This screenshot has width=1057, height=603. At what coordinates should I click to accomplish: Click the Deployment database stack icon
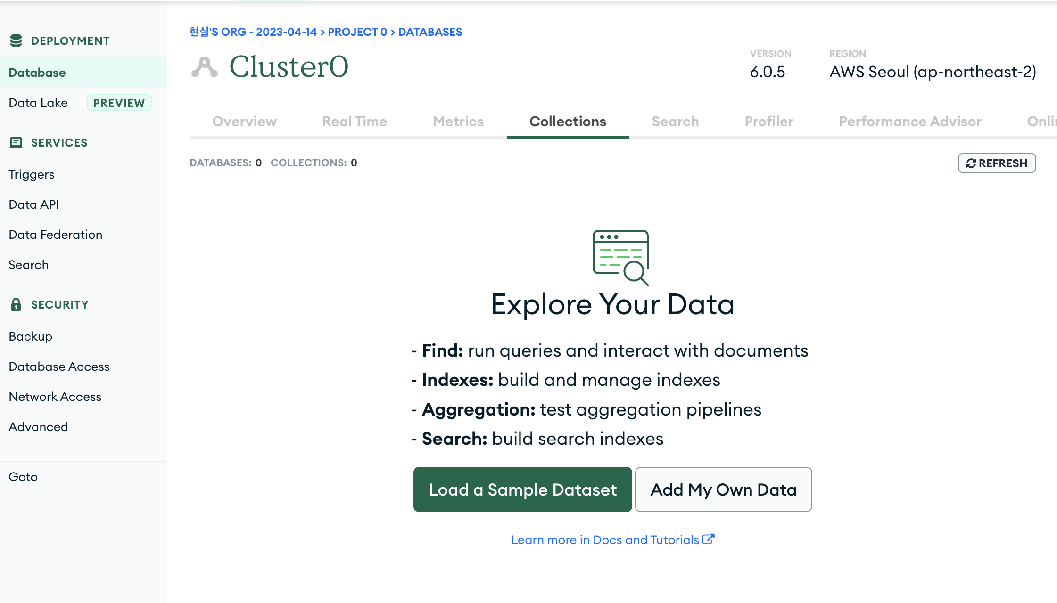pyautogui.click(x=16, y=41)
